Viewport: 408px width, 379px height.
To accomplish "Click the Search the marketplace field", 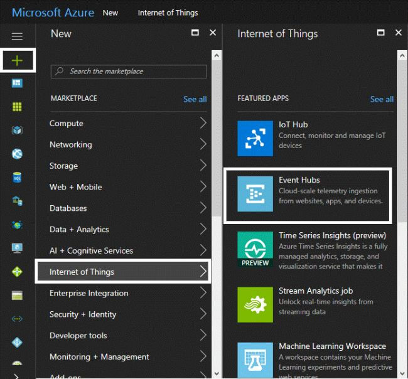I will tap(129, 72).
